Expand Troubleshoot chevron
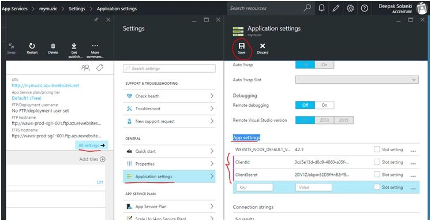The height and width of the screenshot is (221, 431). tap(212, 108)
